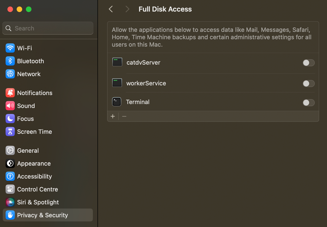Viewport: 327px width, 227px height.
Task: Select Privacy & Security label
Action: [x=42, y=215]
